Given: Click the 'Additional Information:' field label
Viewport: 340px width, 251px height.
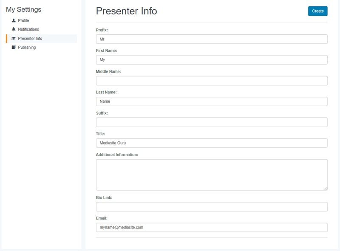Looking at the screenshot, I should 117,155.
